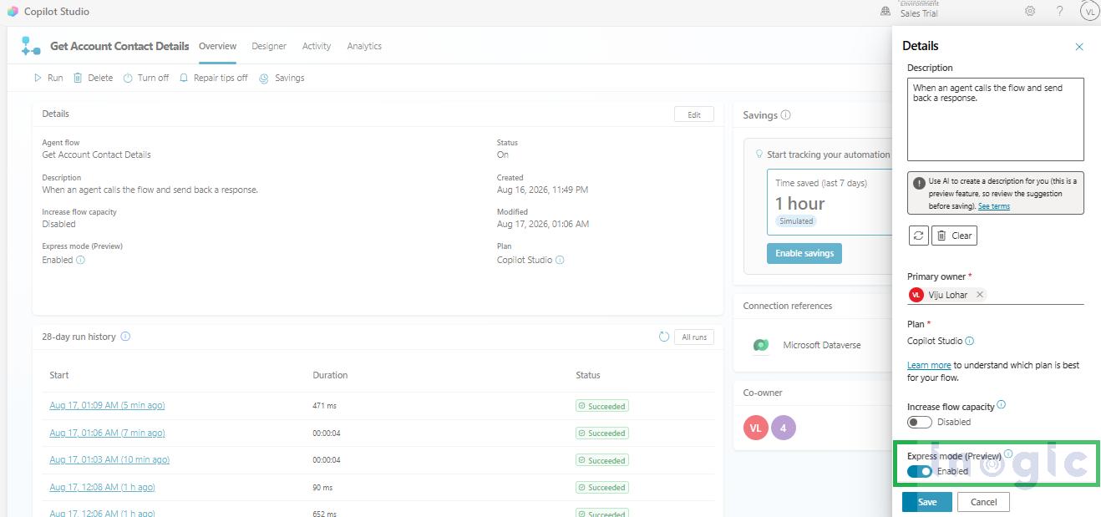Click the agent flow icon beside title

point(31,46)
